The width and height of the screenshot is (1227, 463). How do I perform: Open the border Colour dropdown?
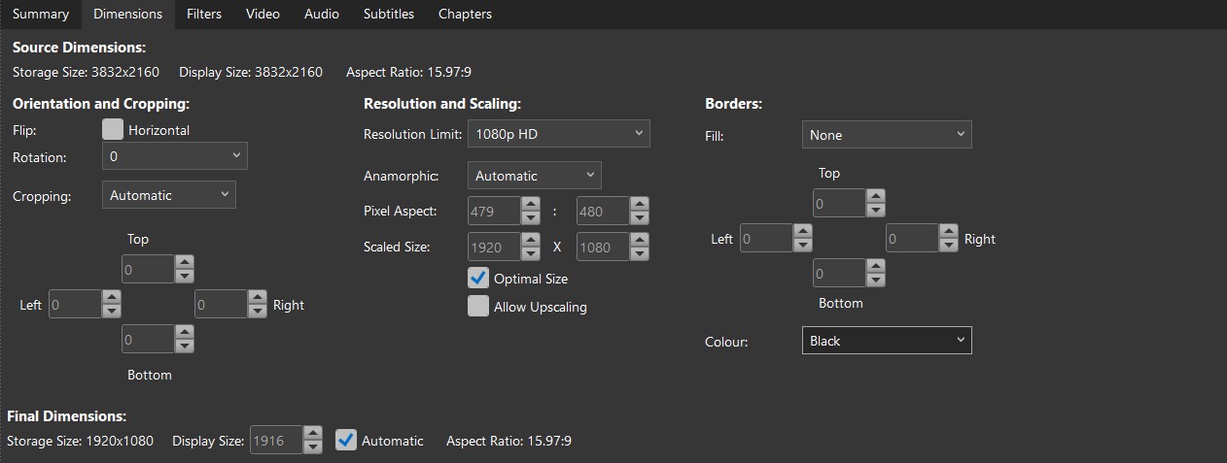pos(886,341)
